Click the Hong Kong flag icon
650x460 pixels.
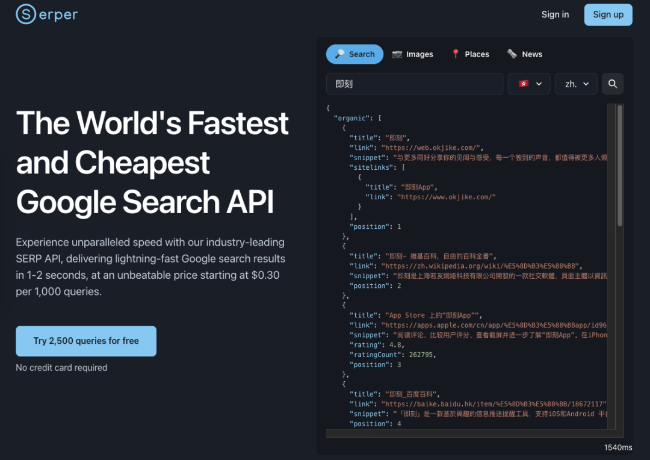523,84
